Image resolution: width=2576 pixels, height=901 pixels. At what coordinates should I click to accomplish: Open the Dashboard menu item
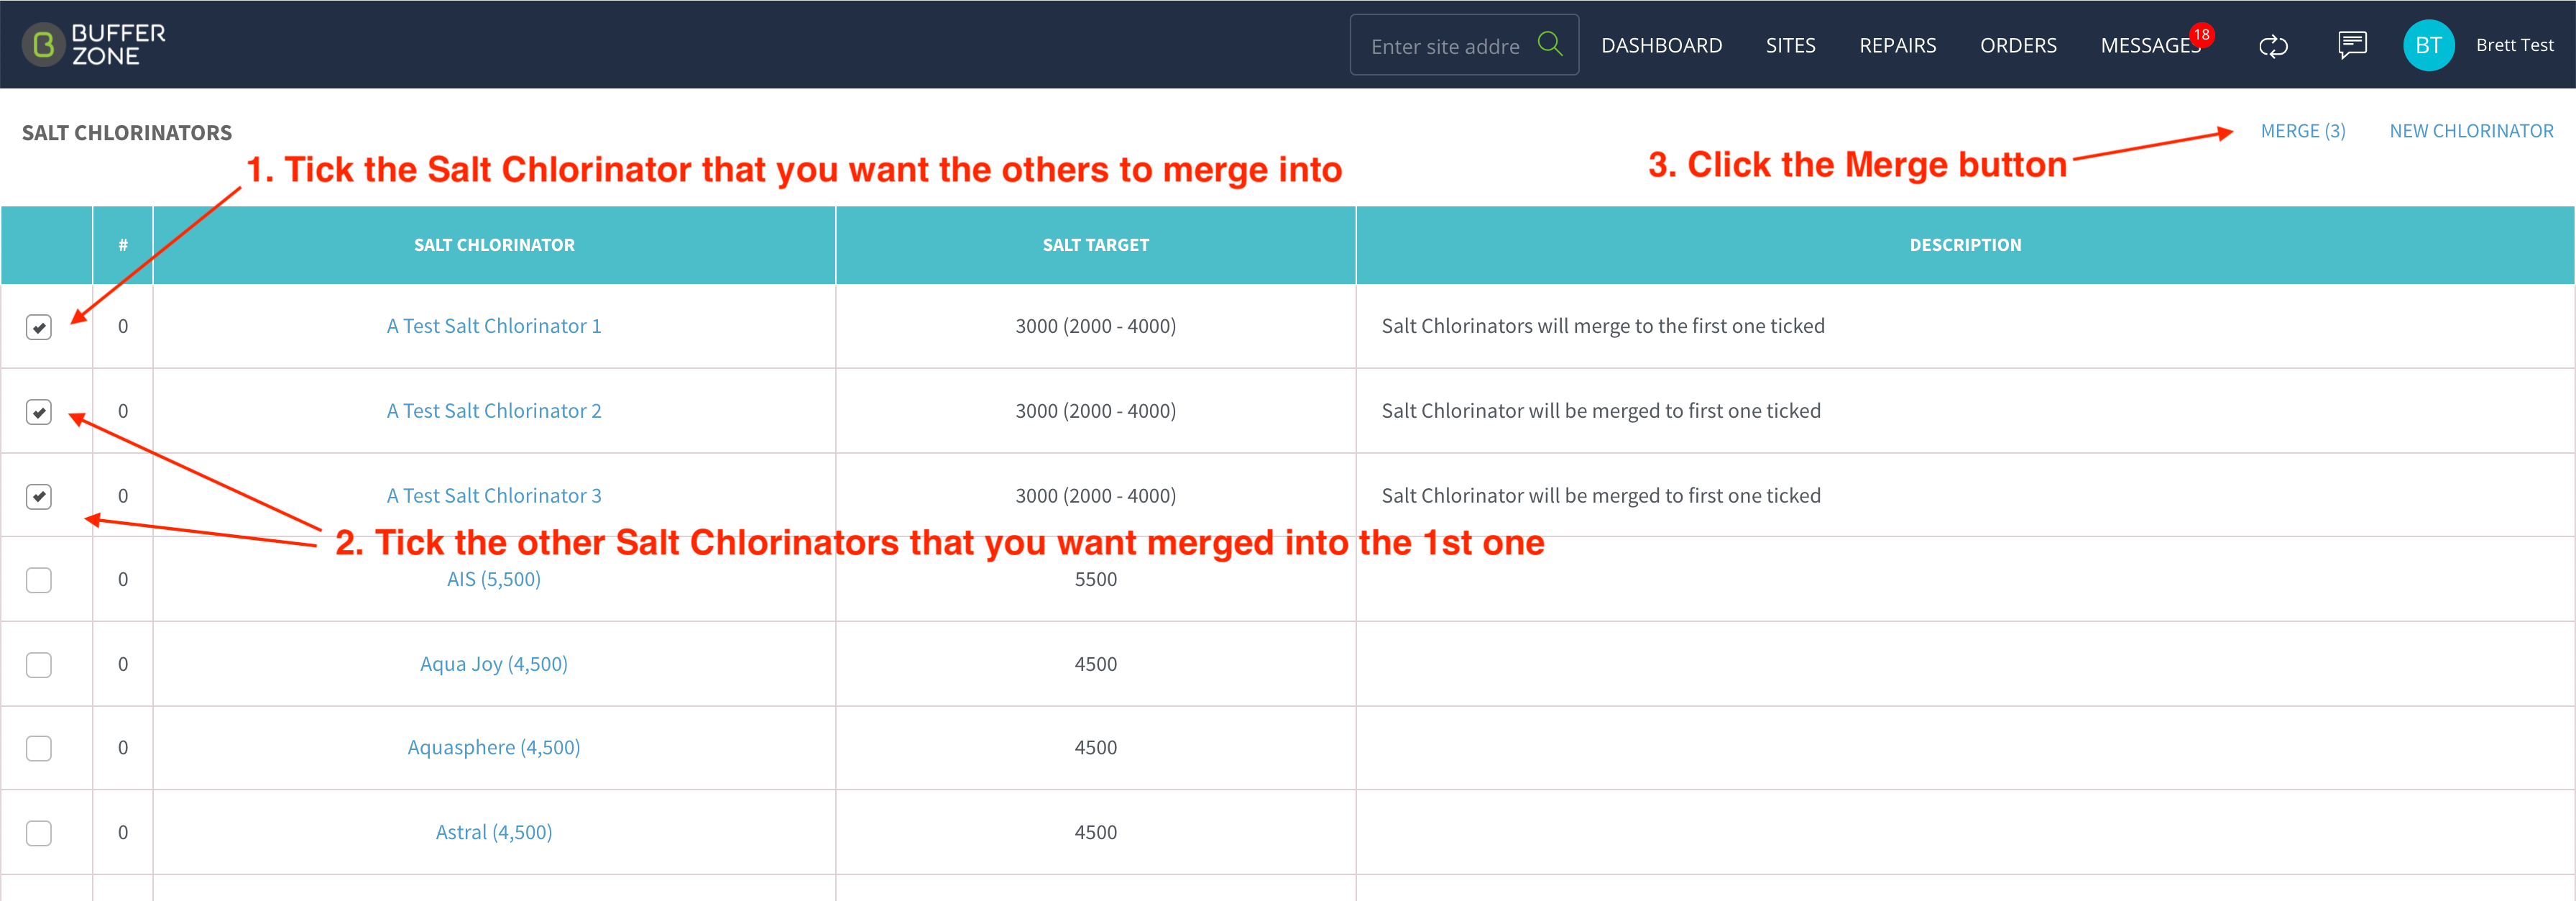pyautogui.click(x=1661, y=45)
